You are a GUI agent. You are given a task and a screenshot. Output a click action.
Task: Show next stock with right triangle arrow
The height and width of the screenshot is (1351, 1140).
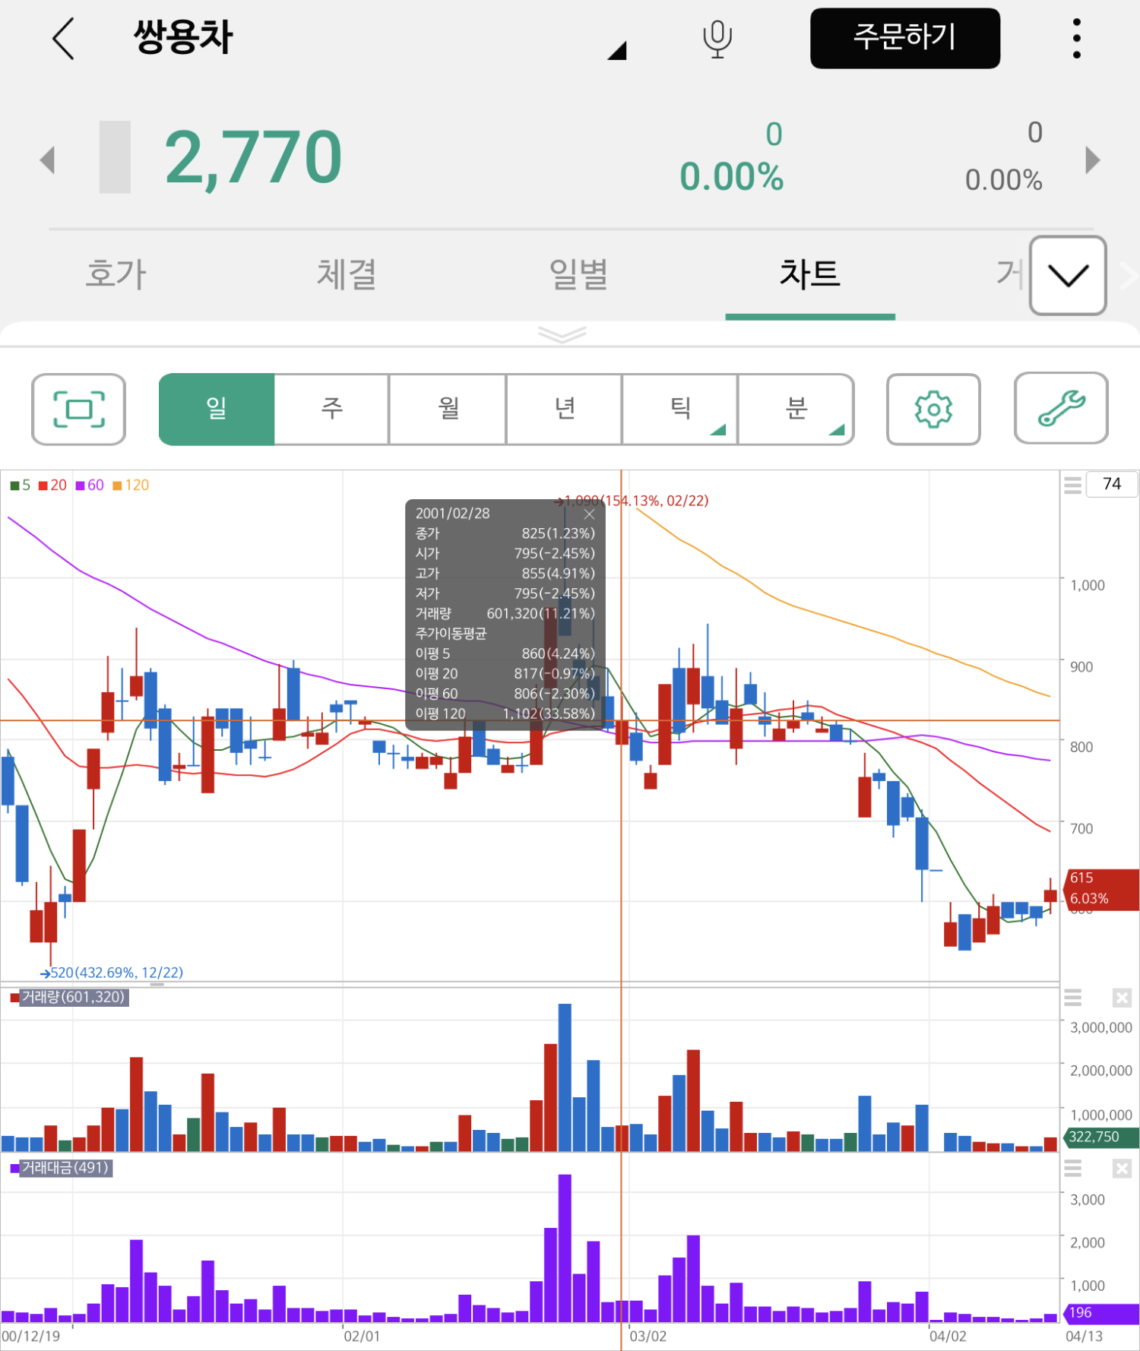[x=1092, y=160]
